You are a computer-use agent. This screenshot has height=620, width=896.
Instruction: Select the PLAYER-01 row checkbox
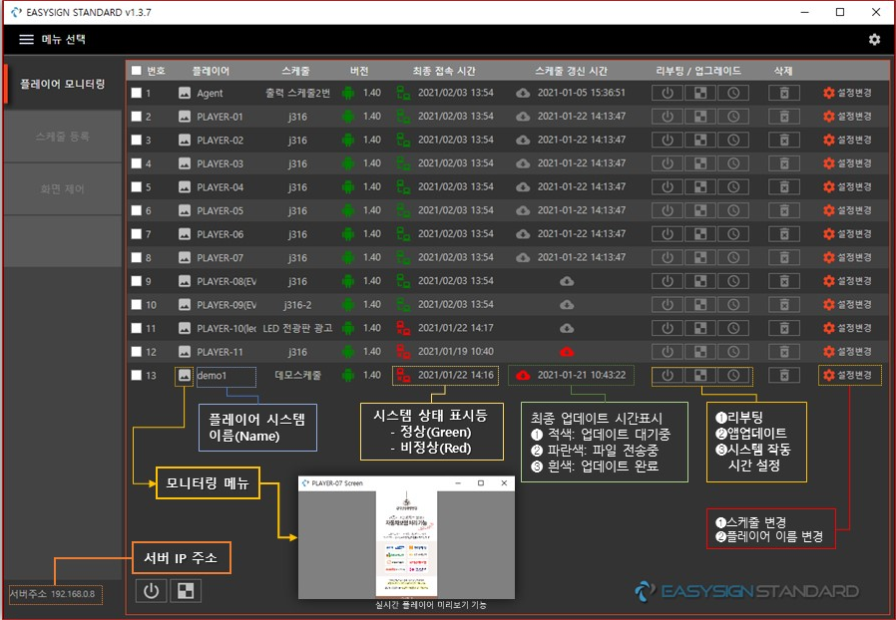pyautogui.click(x=136, y=117)
